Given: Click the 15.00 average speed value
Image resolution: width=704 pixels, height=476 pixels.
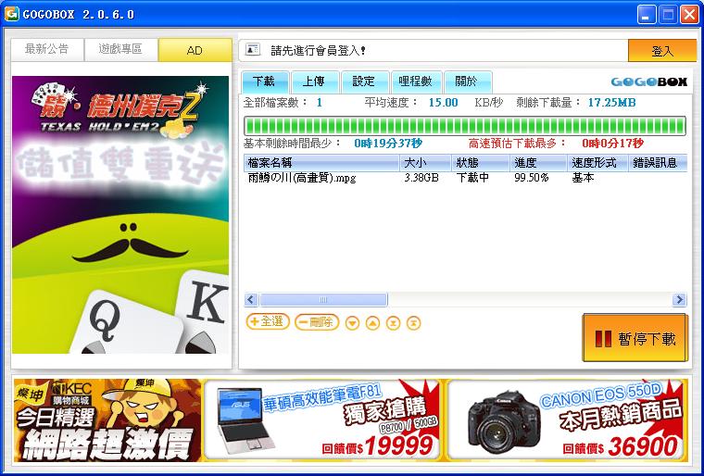Looking at the screenshot, I should click(443, 103).
